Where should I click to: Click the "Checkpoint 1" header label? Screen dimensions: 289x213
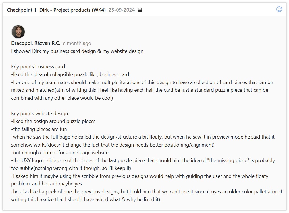pyautogui.click(x=22, y=10)
